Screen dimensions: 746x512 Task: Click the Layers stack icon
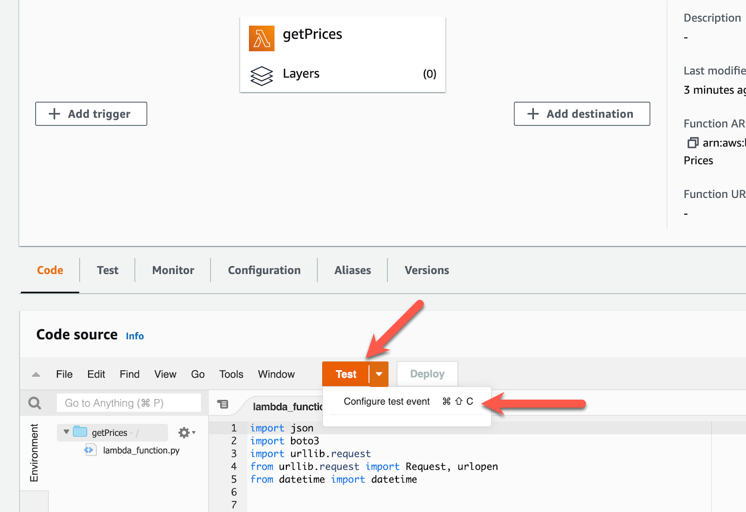point(262,76)
